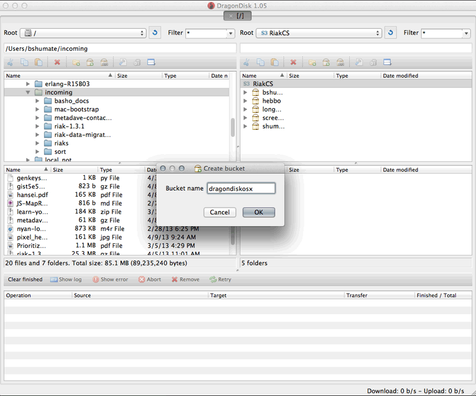Delete selection with the red X toolbar icon
The height and width of the screenshot is (396, 476).
click(57, 62)
